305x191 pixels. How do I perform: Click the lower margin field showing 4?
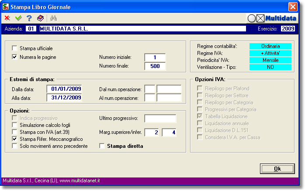click(x=169, y=133)
